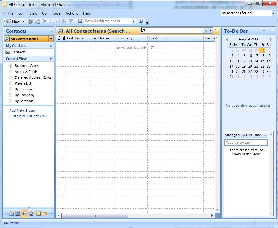The height and width of the screenshot is (228, 278).
Task: Open the 'no matches found' help dropdown
Action: 274,13
